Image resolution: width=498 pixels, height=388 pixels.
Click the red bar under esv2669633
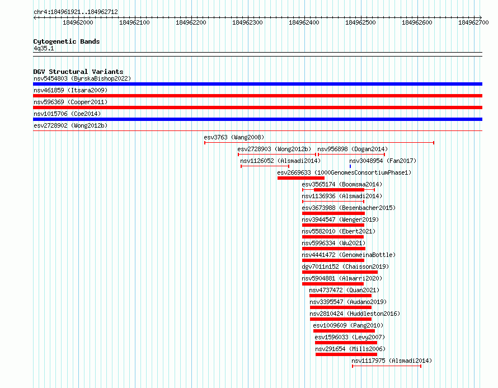[301, 178]
